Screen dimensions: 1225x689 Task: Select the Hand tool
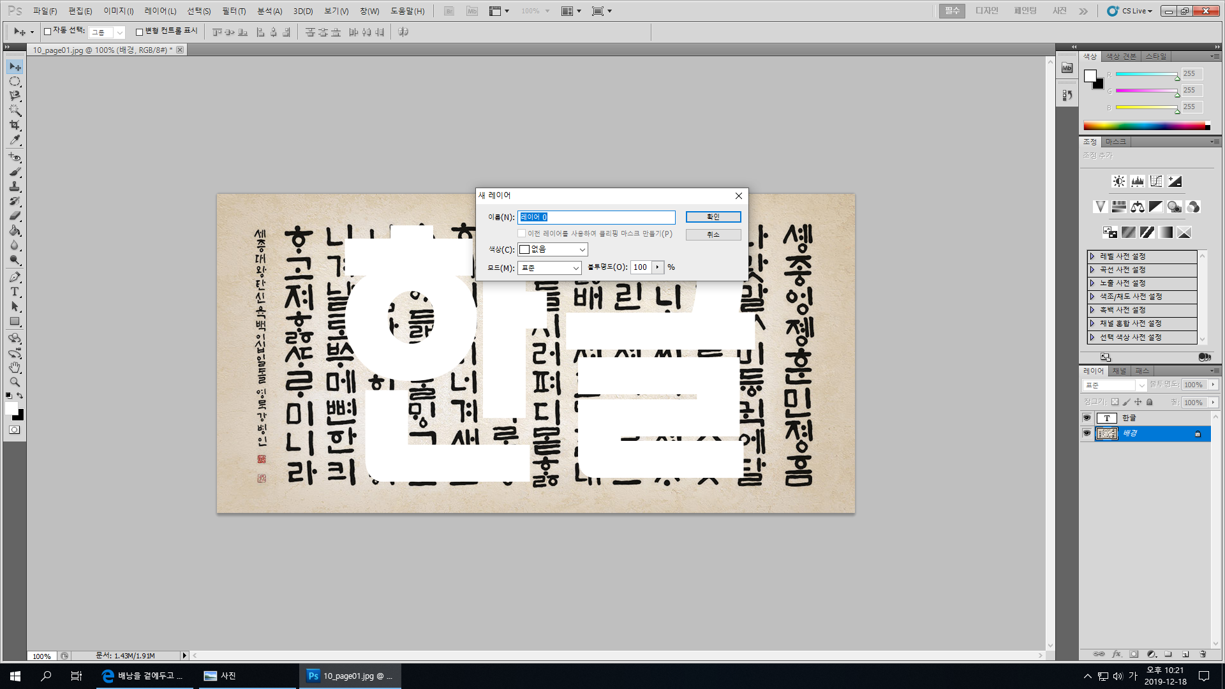tap(15, 367)
